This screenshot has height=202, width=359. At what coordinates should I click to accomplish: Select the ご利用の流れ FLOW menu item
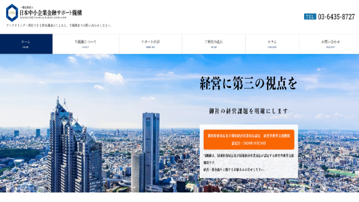pyautogui.click(x=214, y=44)
